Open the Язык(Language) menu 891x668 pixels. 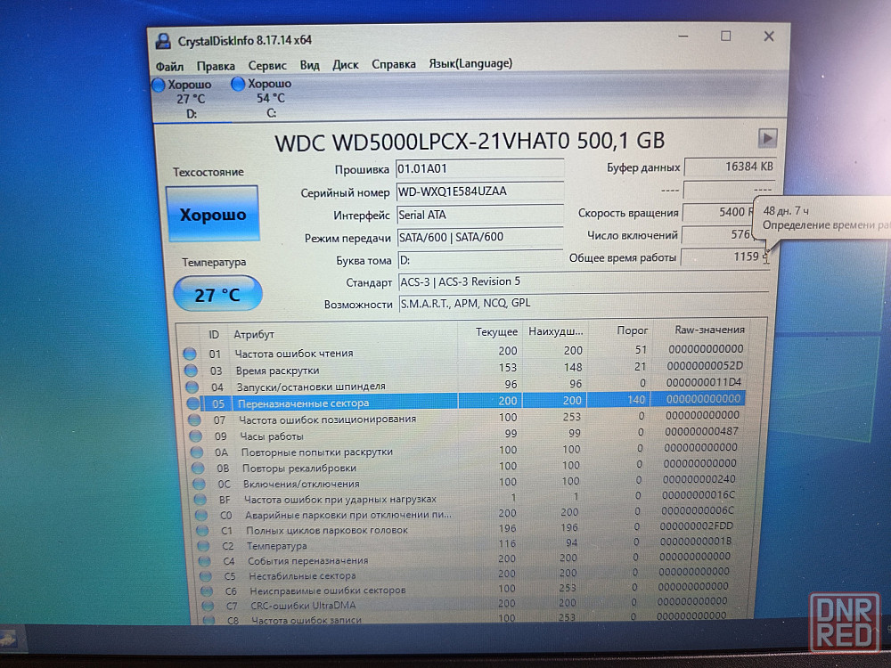[x=470, y=64]
